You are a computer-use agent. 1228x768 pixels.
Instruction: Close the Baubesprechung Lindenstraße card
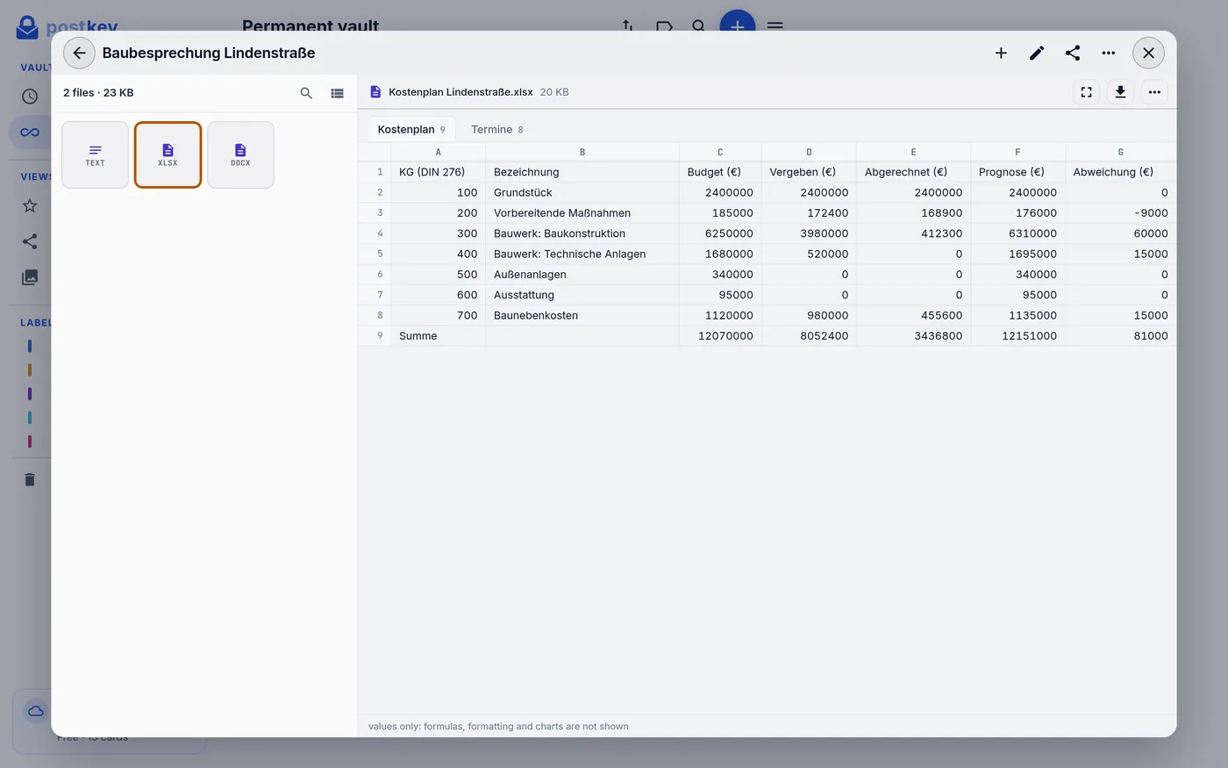[x=1148, y=53]
